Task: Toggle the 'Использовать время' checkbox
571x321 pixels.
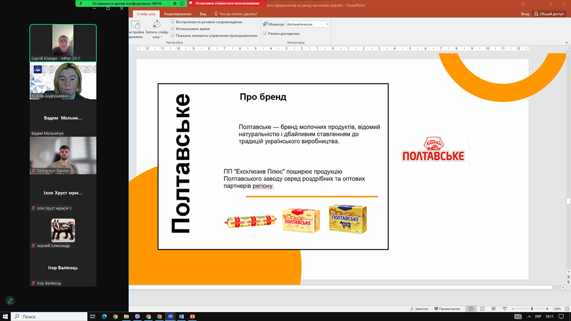Action: point(173,28)
